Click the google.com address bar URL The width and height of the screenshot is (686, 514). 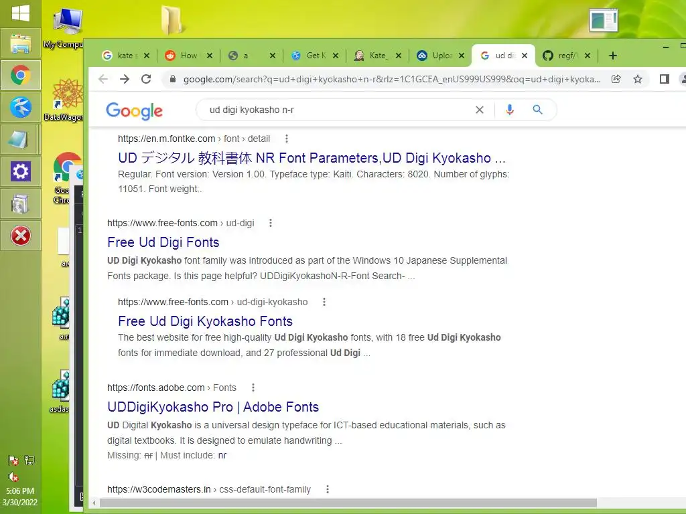tap(392, 79)
